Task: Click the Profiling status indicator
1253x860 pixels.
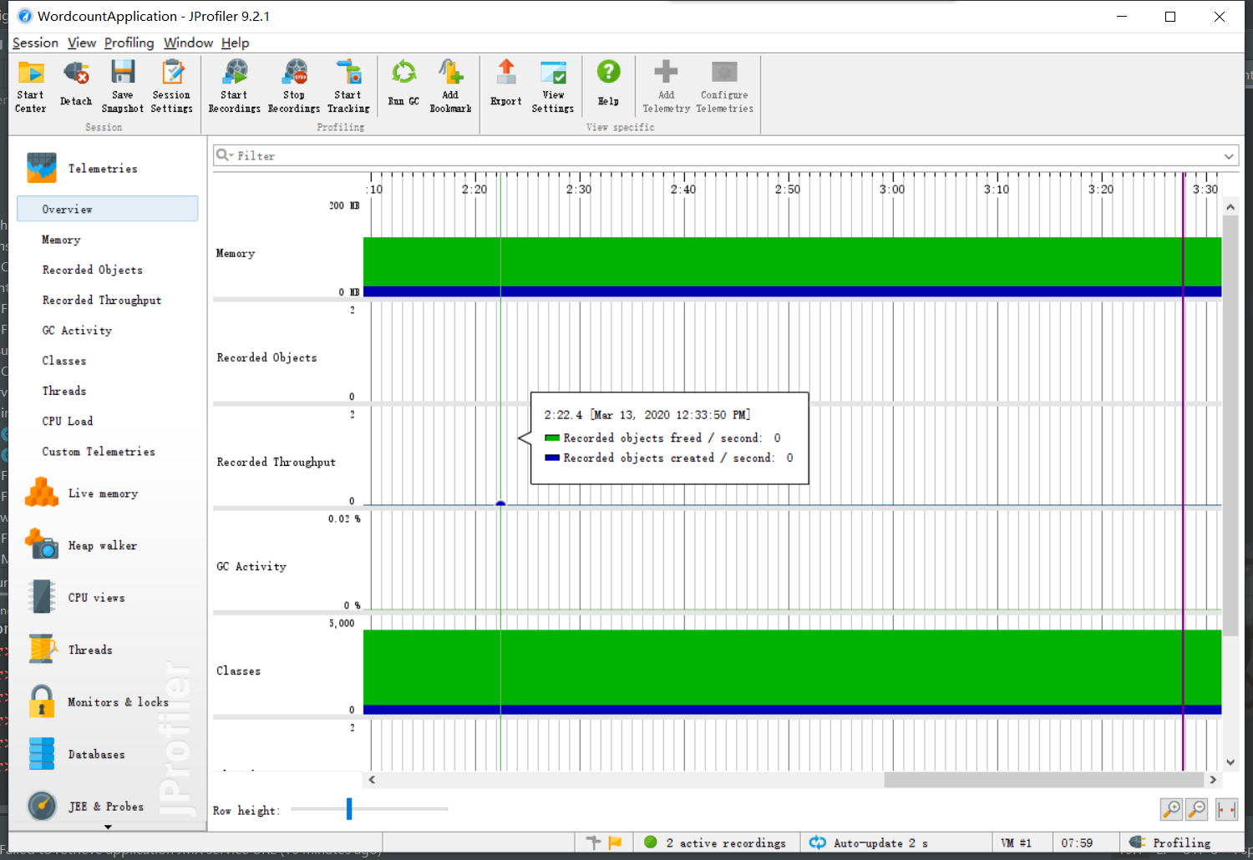Action: click(1169, 842)
